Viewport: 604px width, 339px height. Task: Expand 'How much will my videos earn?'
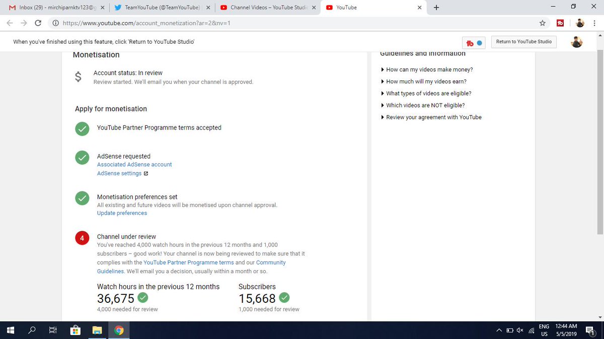point(426,81)
